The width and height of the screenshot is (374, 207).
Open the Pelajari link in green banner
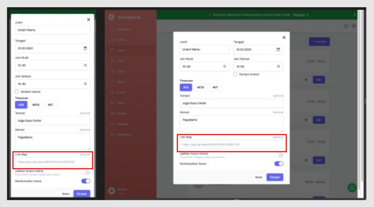click(301, 15)
